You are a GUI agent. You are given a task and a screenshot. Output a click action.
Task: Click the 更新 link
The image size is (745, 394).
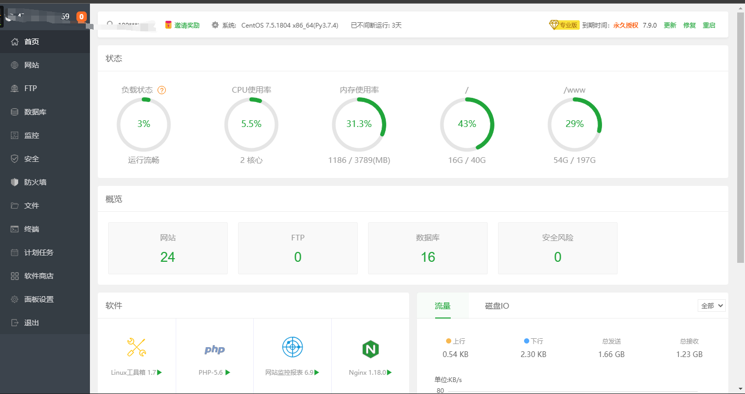(670, 25)
